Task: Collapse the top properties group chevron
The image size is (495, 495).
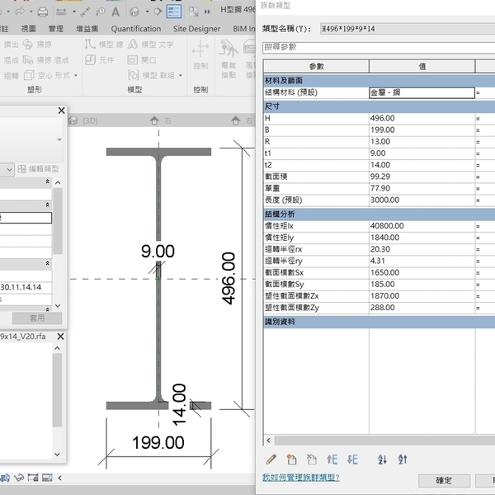Action: 47,181
